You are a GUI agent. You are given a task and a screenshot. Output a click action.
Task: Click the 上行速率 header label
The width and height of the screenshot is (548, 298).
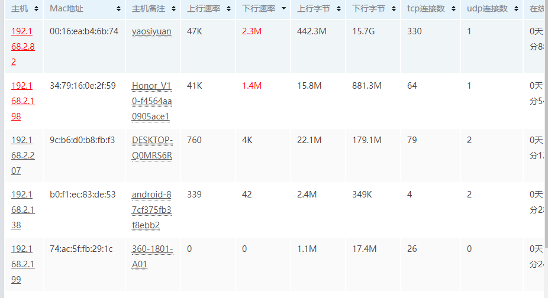204,9
